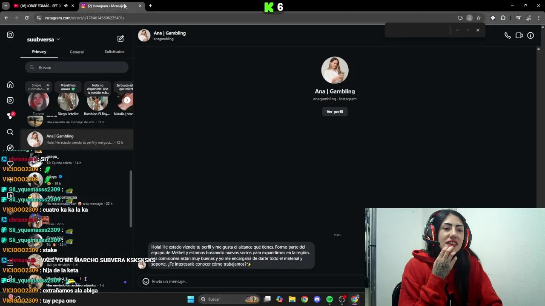545x306 pixels.
Task: Click the received message text from Ana
Action: tap(230, 255)
